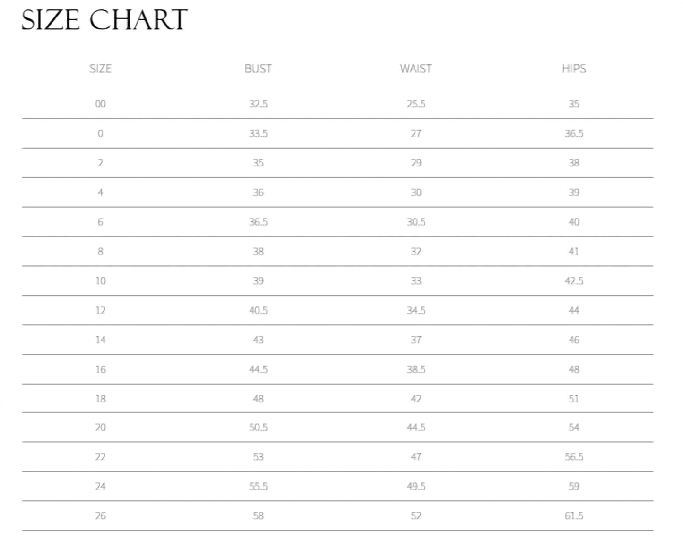The height and width of the screenshot is (551, 683).
Task: Click waist value 38.5 for size 16
Action: (416, 369)
